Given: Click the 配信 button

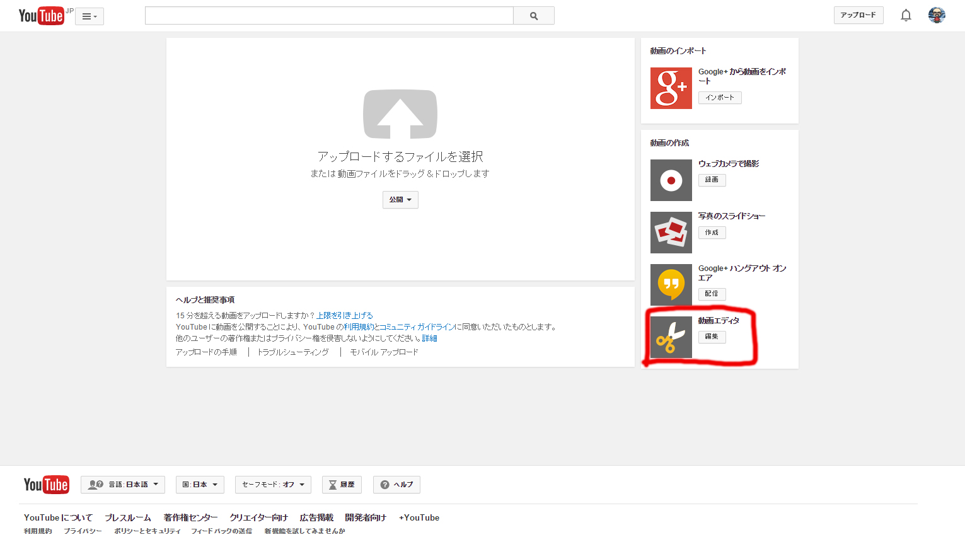Looking at the screenshot, I should (x=712, y=294).
